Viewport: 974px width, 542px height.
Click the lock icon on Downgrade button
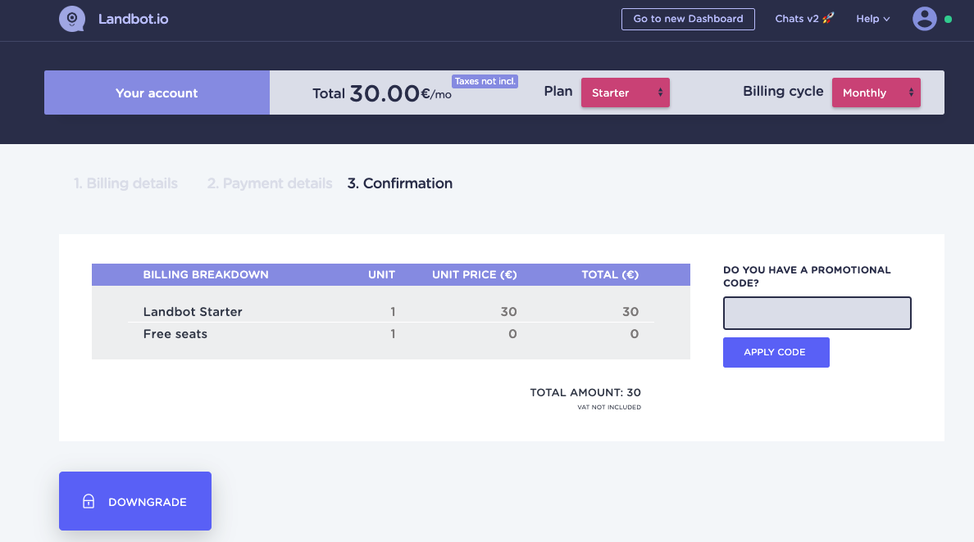tap(89, 501)
